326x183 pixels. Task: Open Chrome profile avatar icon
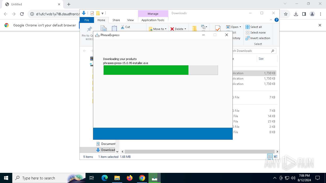point(312,14)
